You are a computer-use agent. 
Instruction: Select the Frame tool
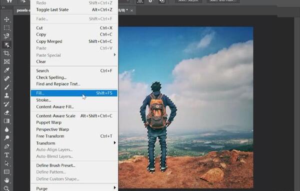pyautogui.click(x=6, y=61)
